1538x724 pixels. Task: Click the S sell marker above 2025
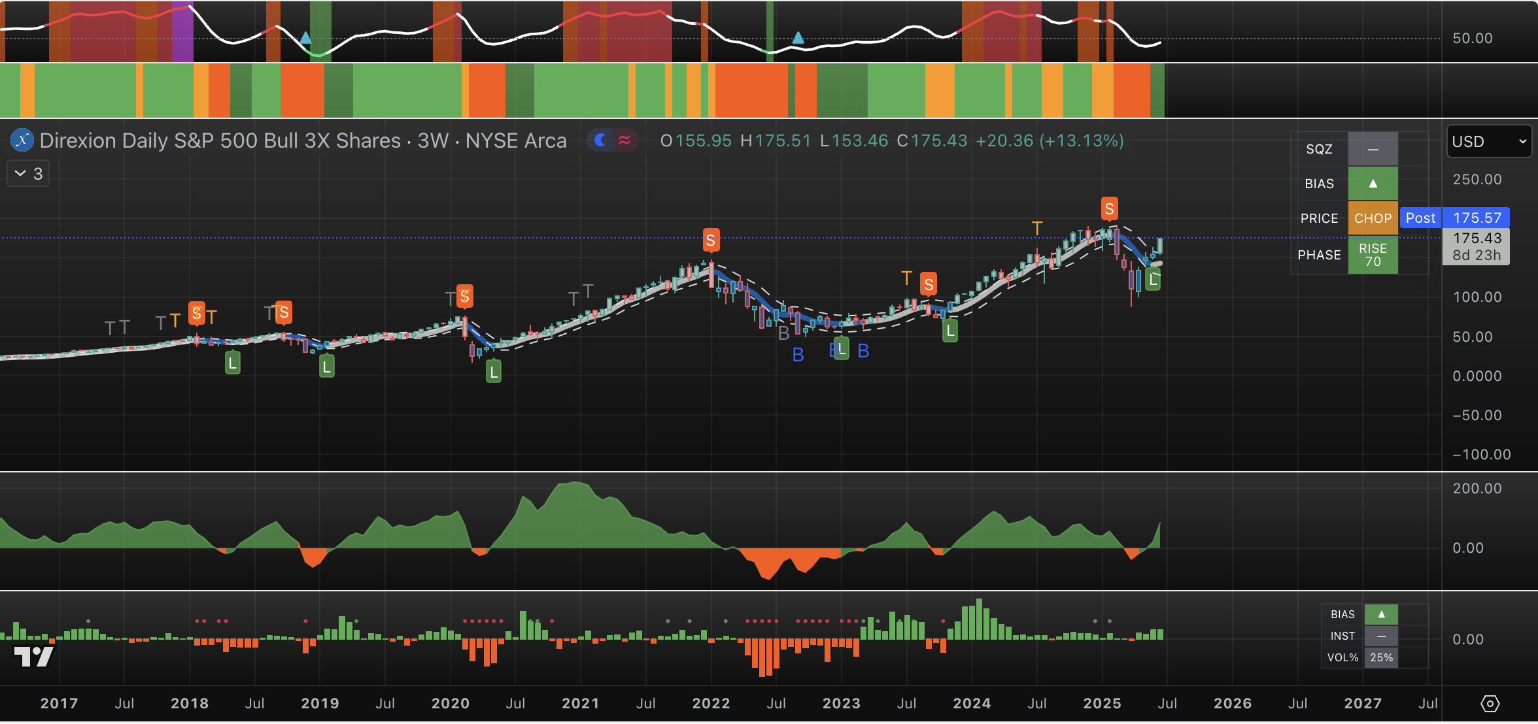1109,209
